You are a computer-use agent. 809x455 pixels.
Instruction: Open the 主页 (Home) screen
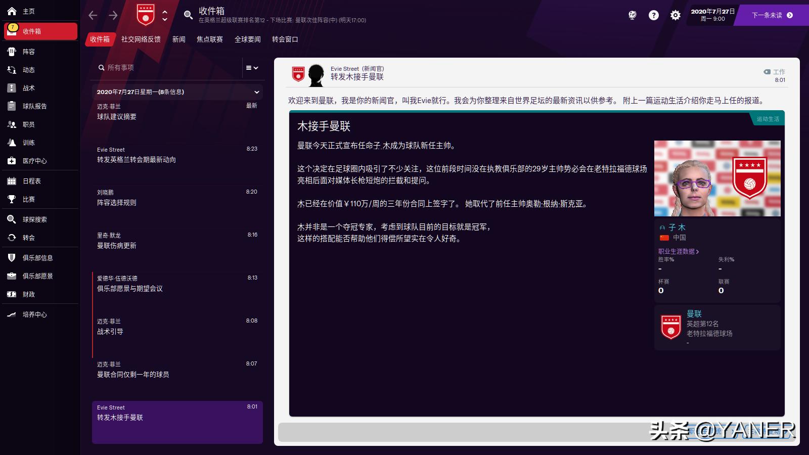point(25,10)
